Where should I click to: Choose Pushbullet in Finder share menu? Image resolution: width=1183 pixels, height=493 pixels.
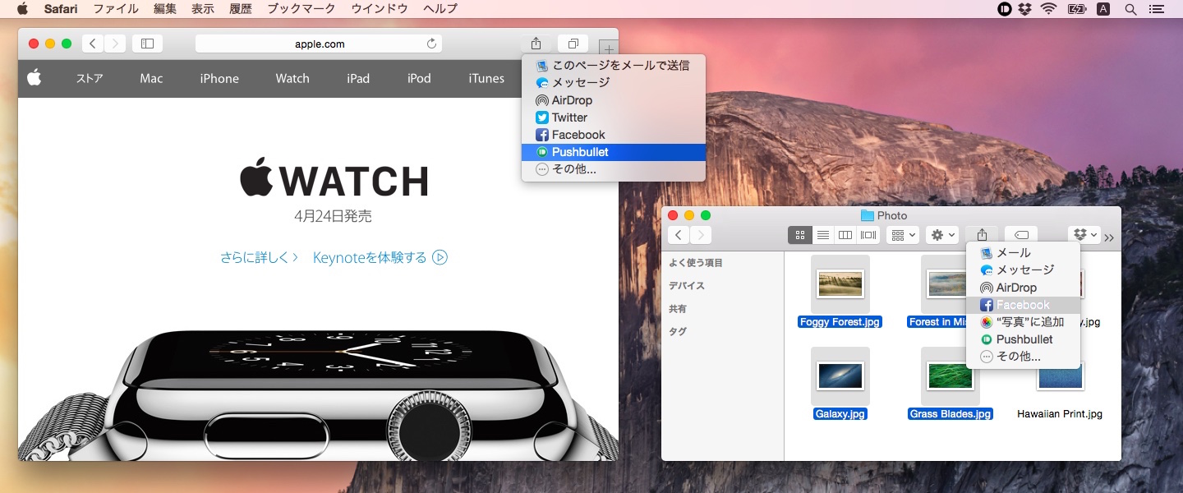click(x=1023, y=339)
